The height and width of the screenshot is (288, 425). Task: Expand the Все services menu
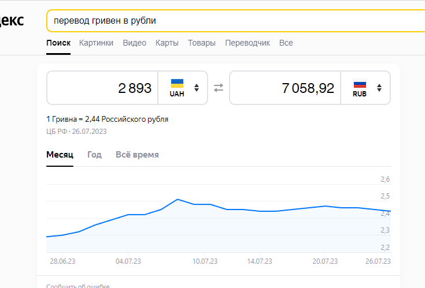point(286,43)
